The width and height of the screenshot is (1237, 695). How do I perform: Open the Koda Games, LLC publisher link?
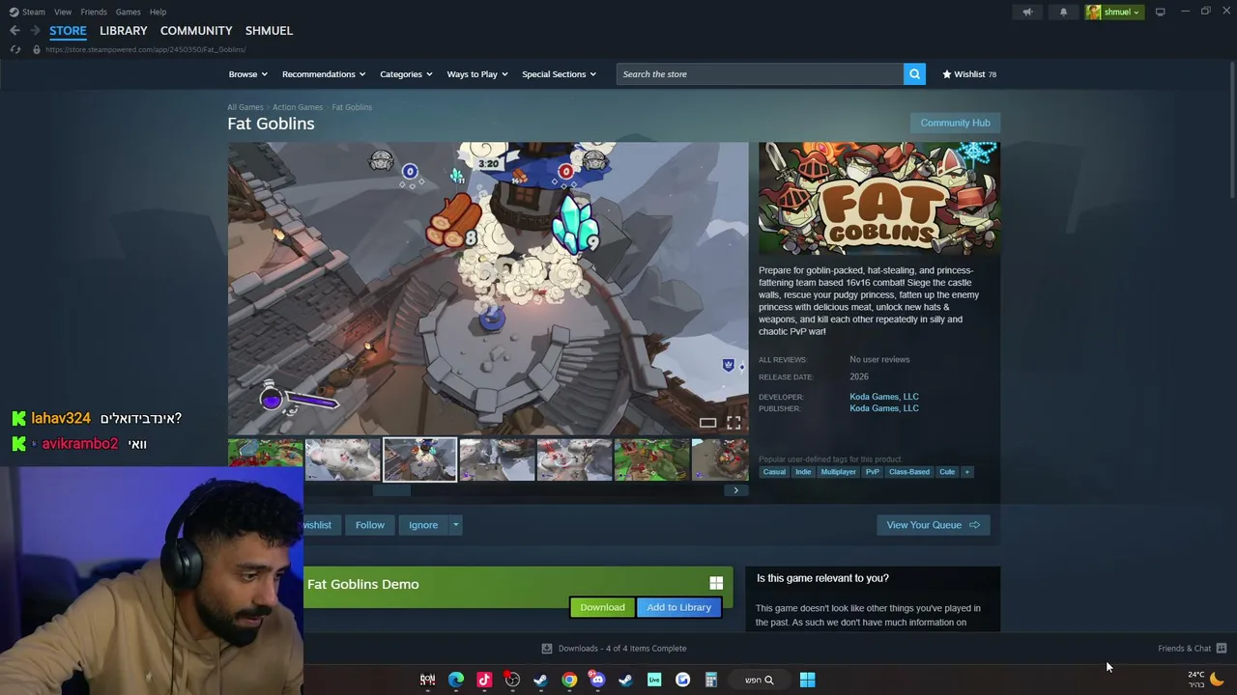coord(884,408)
